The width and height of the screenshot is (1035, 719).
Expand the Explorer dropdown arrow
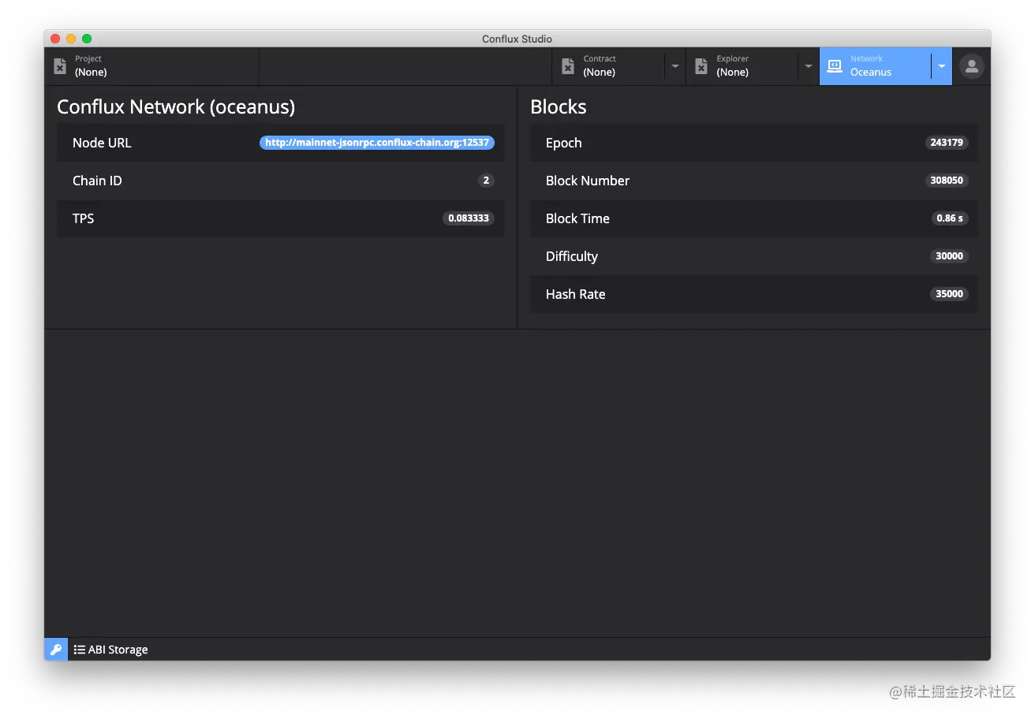pyautogui.click(x=809, y=66)
